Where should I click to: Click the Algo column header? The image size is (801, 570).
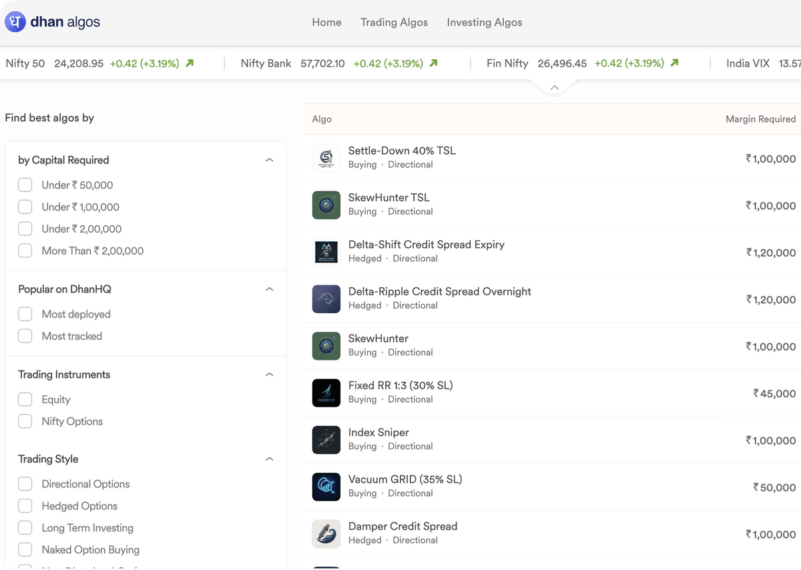coord(322,119)
